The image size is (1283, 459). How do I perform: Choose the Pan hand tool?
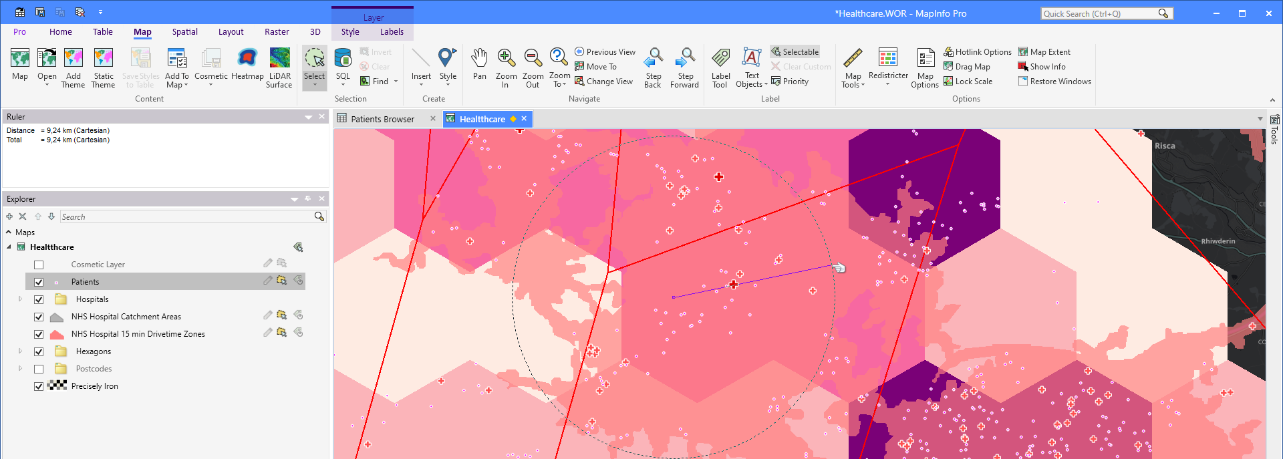point(480,65)
